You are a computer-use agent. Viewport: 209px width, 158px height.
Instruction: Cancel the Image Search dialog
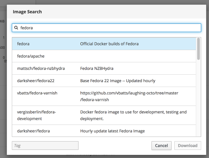point(161,145)
